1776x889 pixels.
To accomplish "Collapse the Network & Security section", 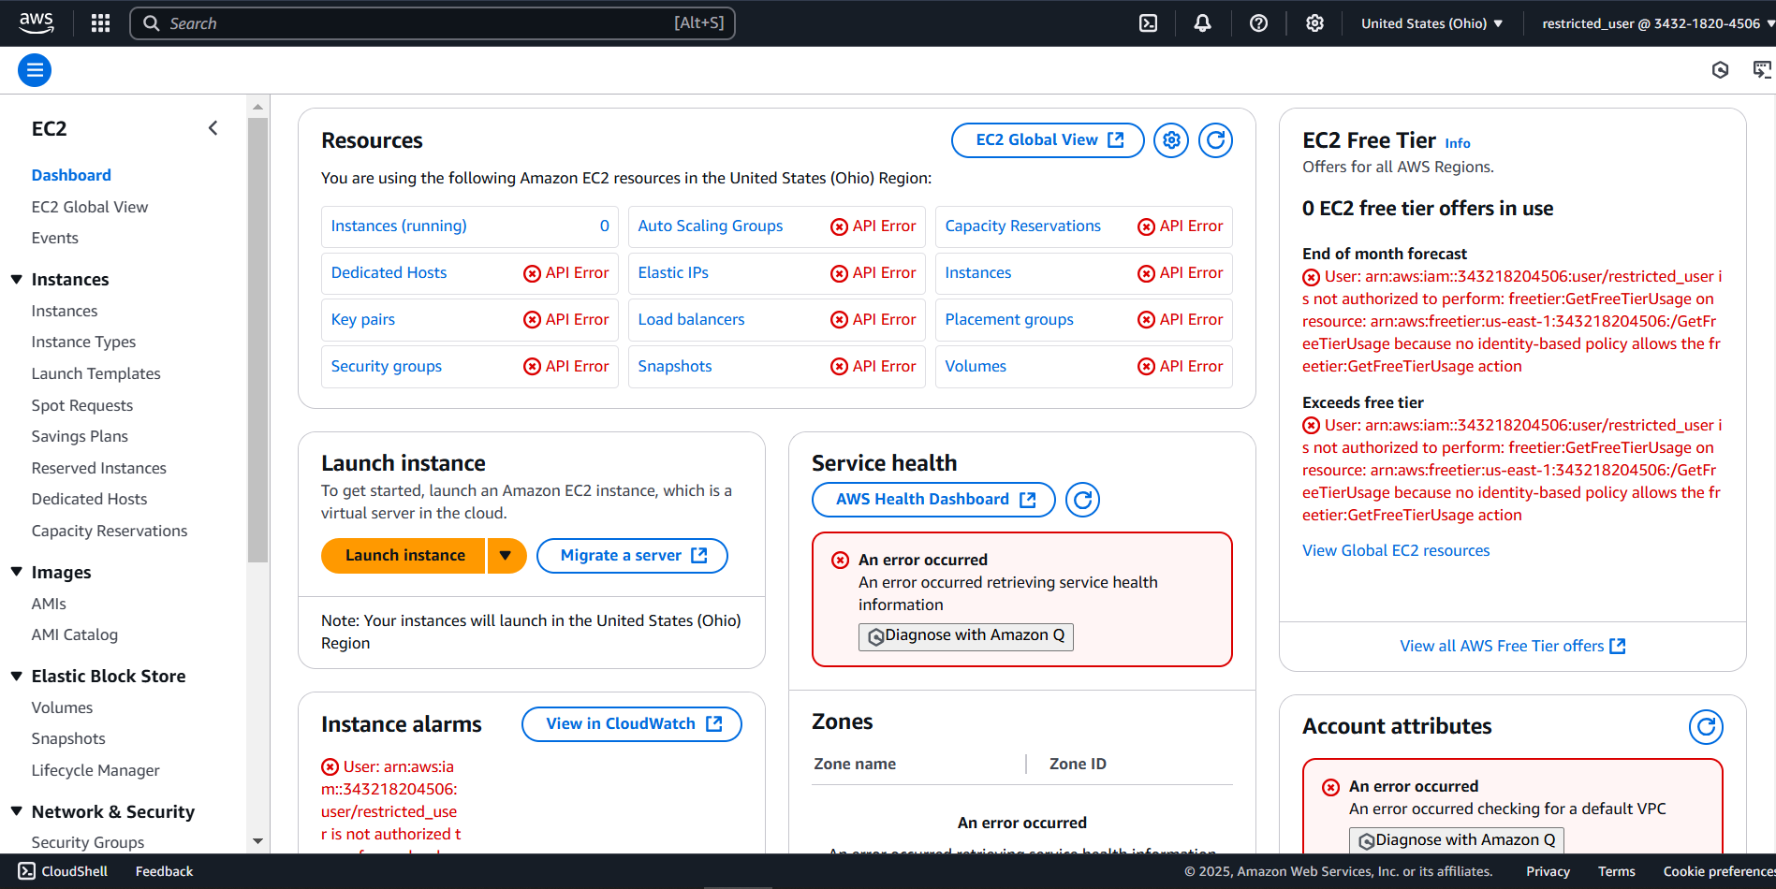I will [x=16, y=811].
